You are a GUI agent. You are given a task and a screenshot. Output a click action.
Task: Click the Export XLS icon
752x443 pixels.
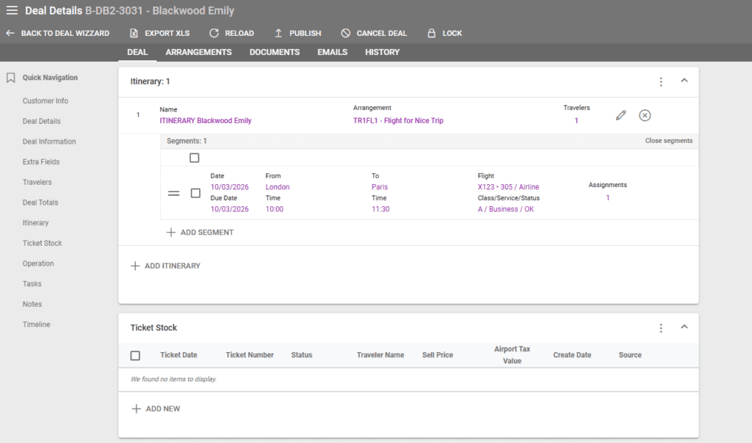(134, 33)
